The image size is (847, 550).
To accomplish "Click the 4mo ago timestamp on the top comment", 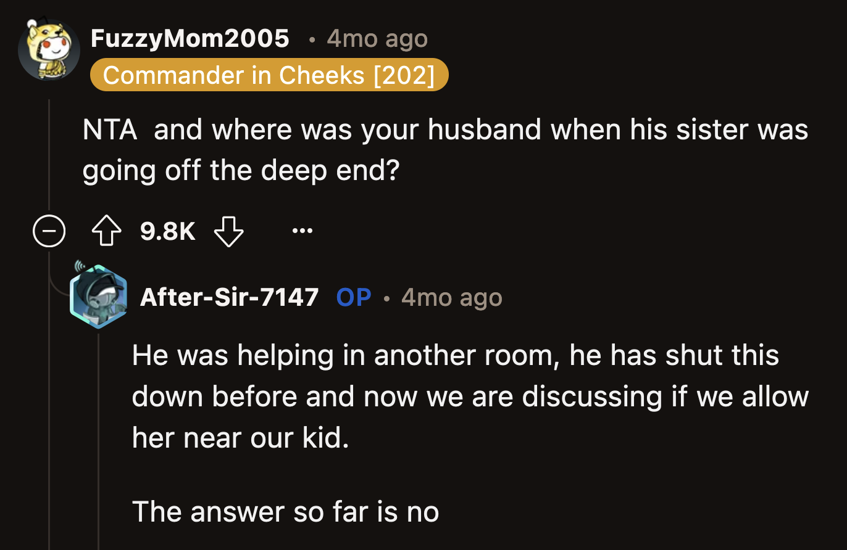I will (376, 37).
